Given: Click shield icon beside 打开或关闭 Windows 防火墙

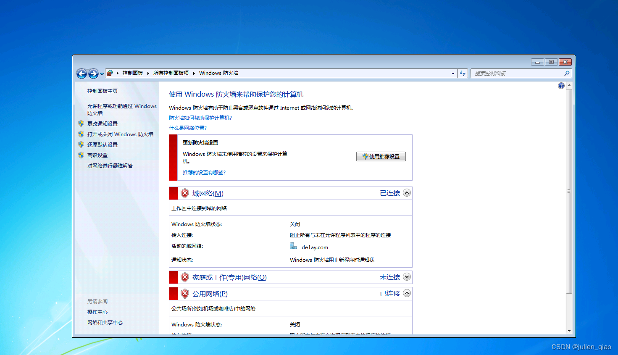Looking at the screenshot, I should (81, 134).
